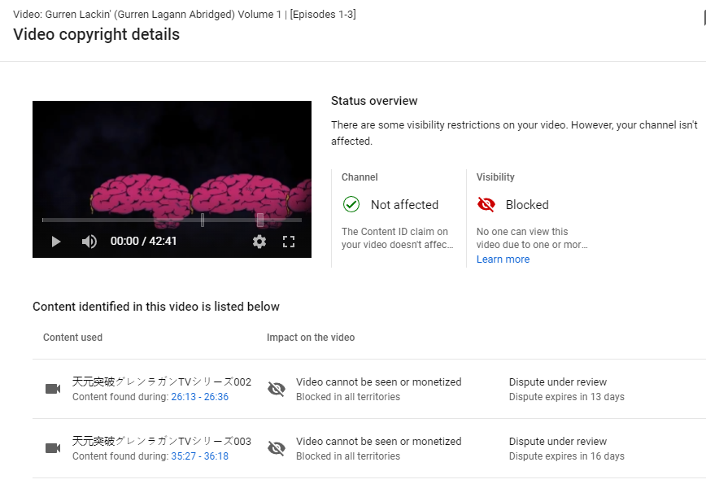Select claim title 天元突破グレンラガンTVシリーズ003
Viewport: 706px width, 484px height.
(162, 441)
